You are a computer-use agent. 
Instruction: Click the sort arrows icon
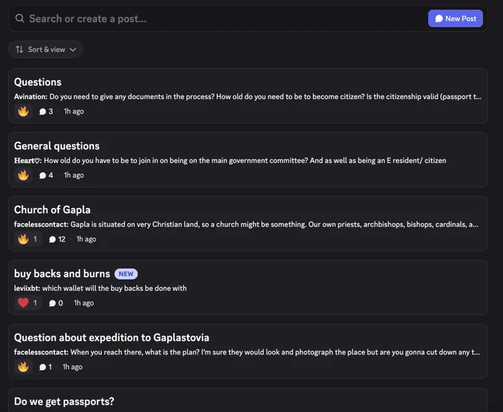point(19,50)
